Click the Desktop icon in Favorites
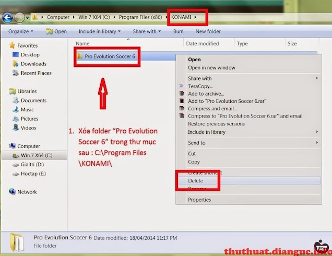The height and width of the screenshot is (256, 332). (16, 54)
